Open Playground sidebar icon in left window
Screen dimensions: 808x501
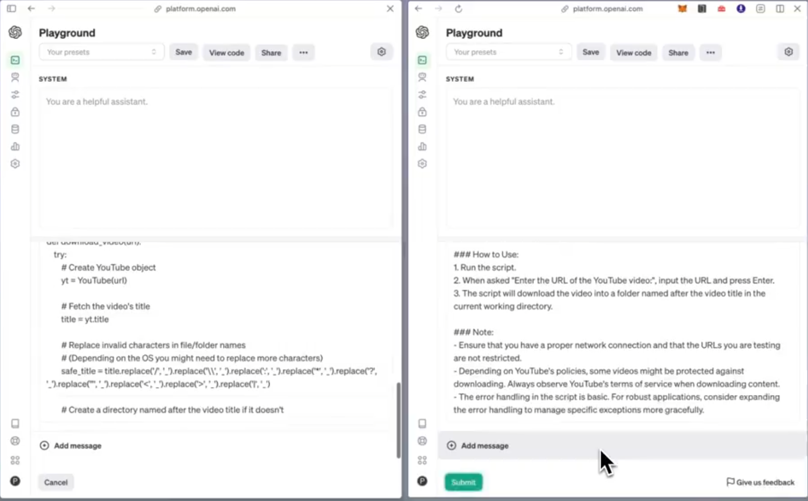pyautogui.click(x=15, y=60)
